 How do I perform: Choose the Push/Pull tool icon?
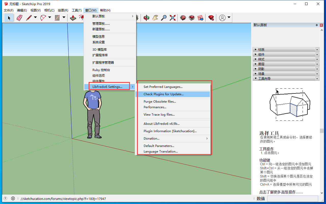point(73,18)
